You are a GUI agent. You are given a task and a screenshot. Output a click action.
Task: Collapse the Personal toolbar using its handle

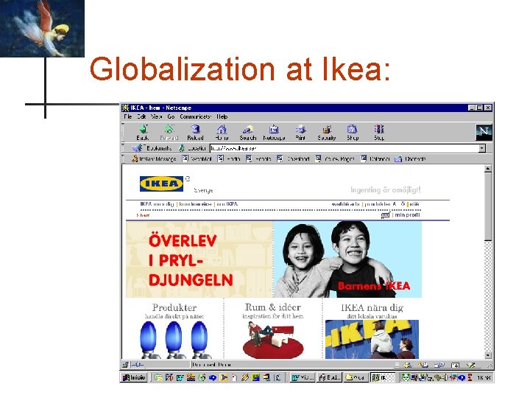(x=124, y=158)
